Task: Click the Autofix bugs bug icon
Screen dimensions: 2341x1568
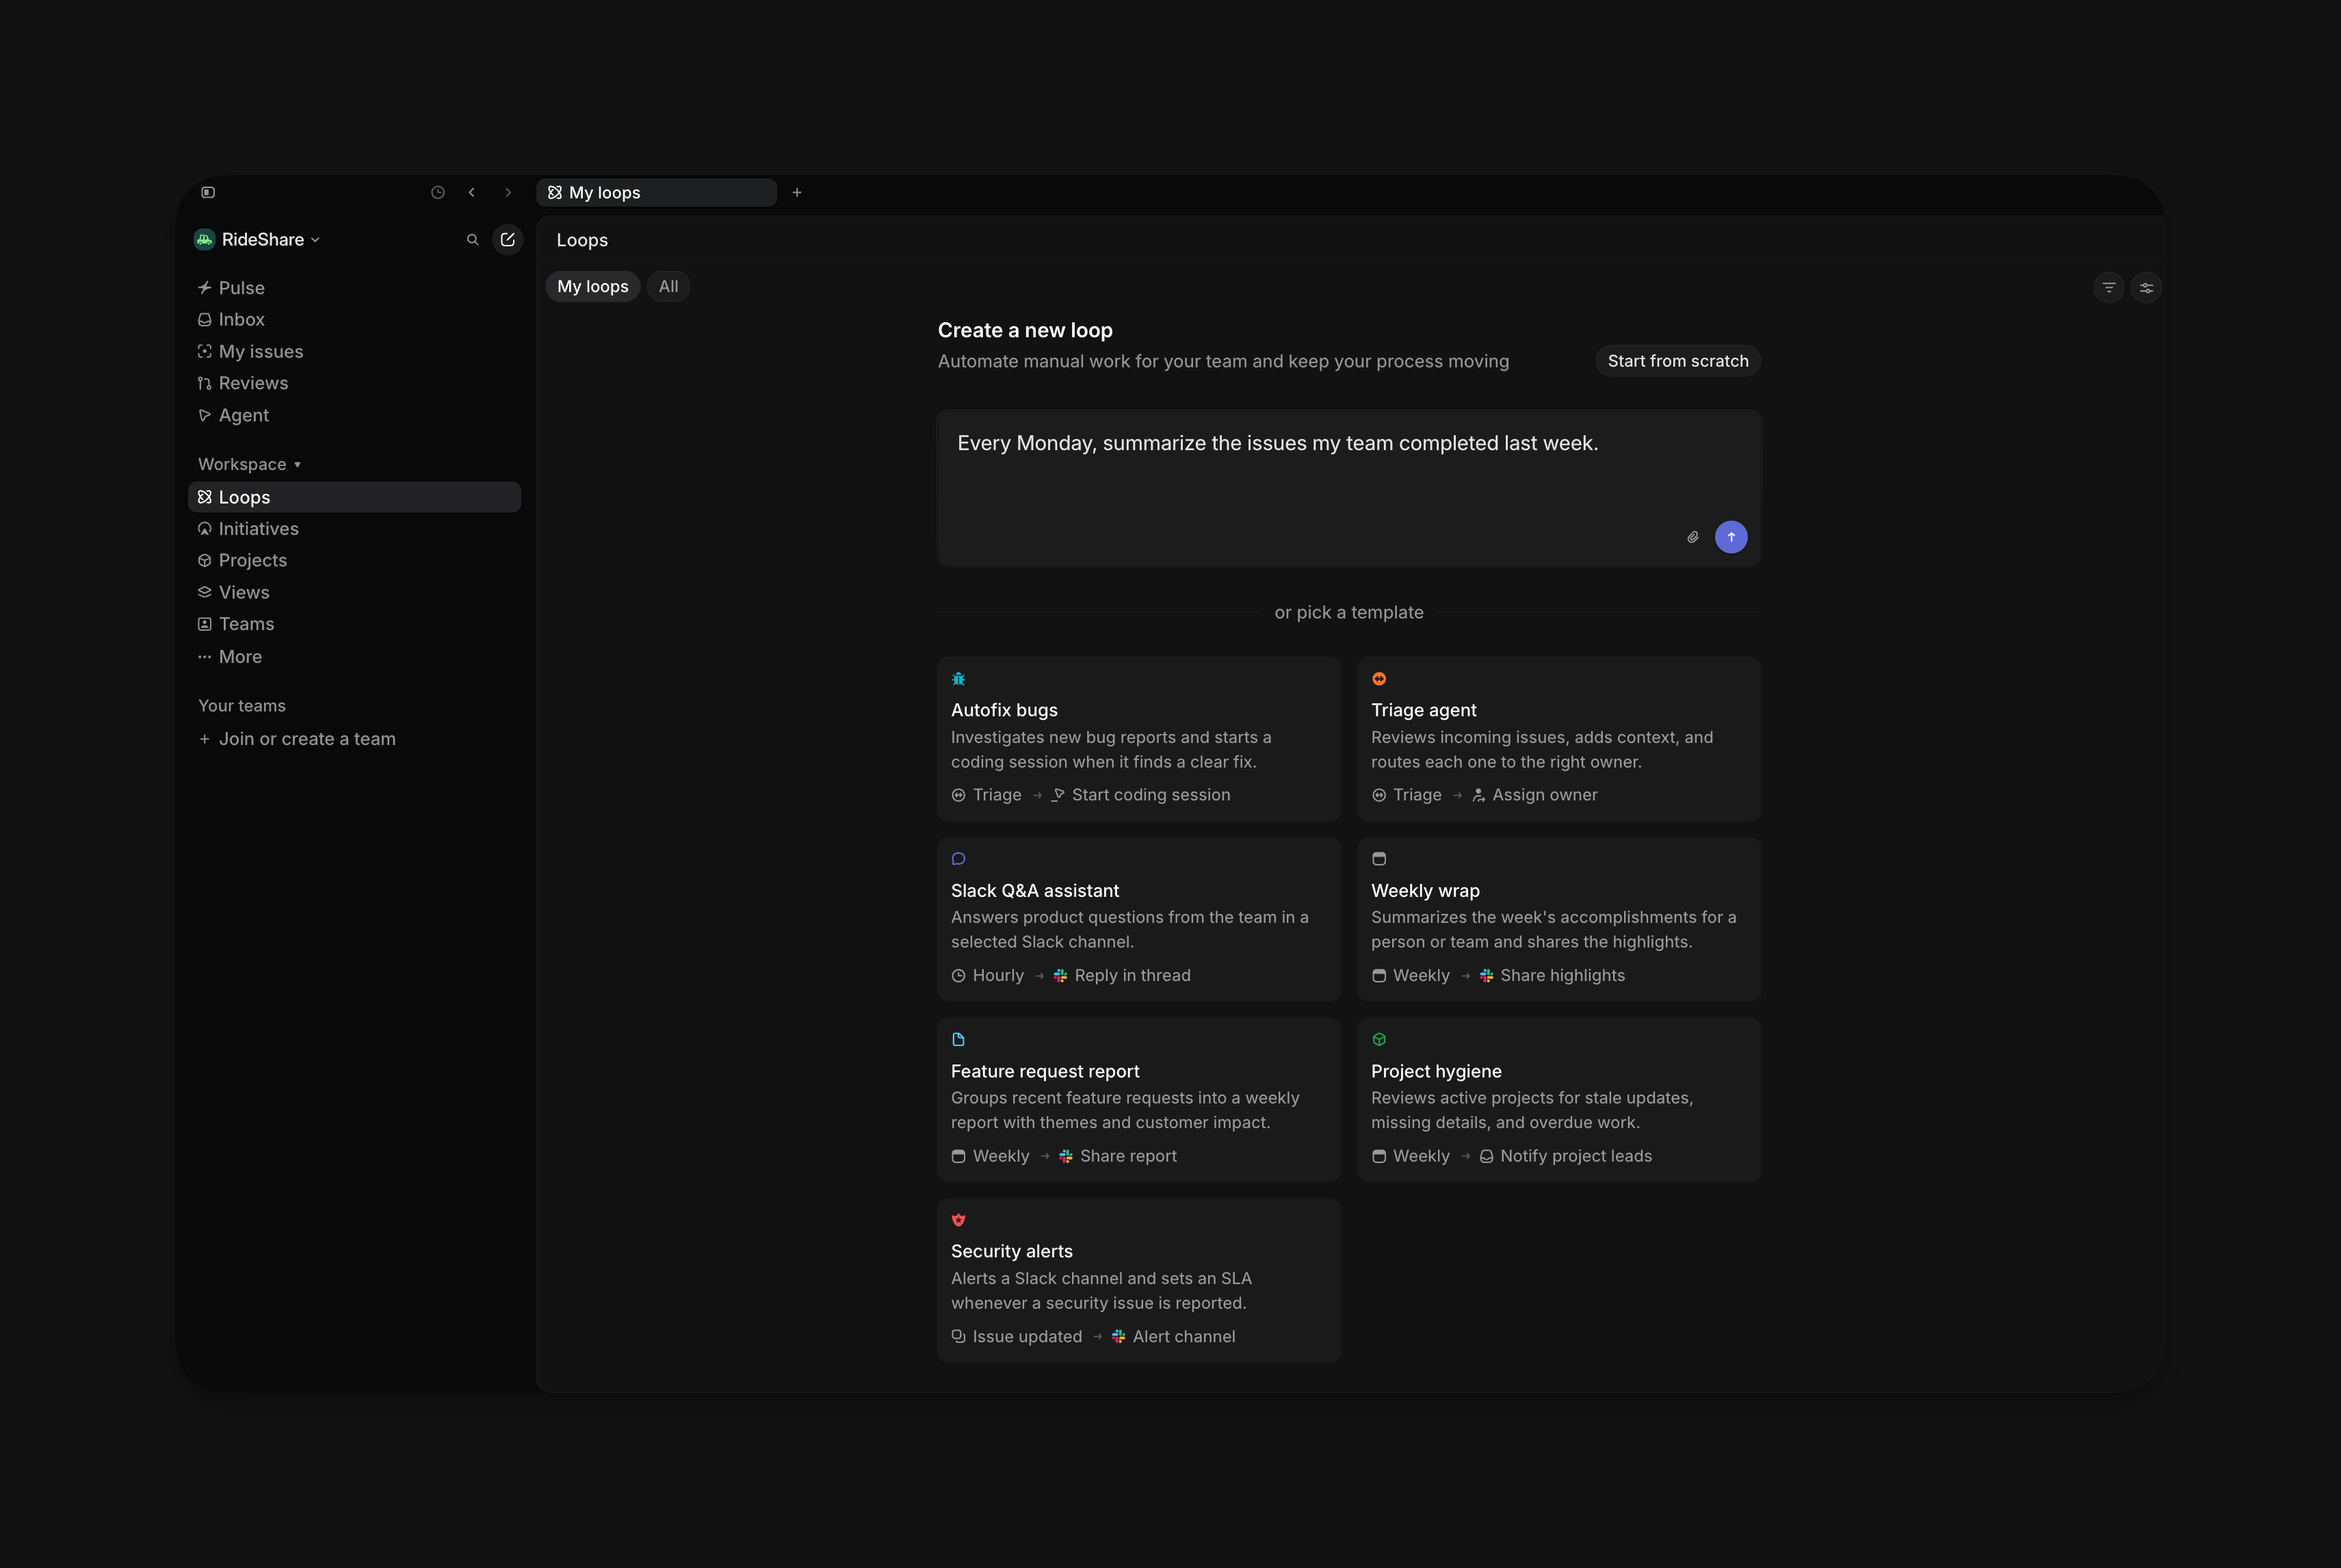Action: (x=958, y=679)
